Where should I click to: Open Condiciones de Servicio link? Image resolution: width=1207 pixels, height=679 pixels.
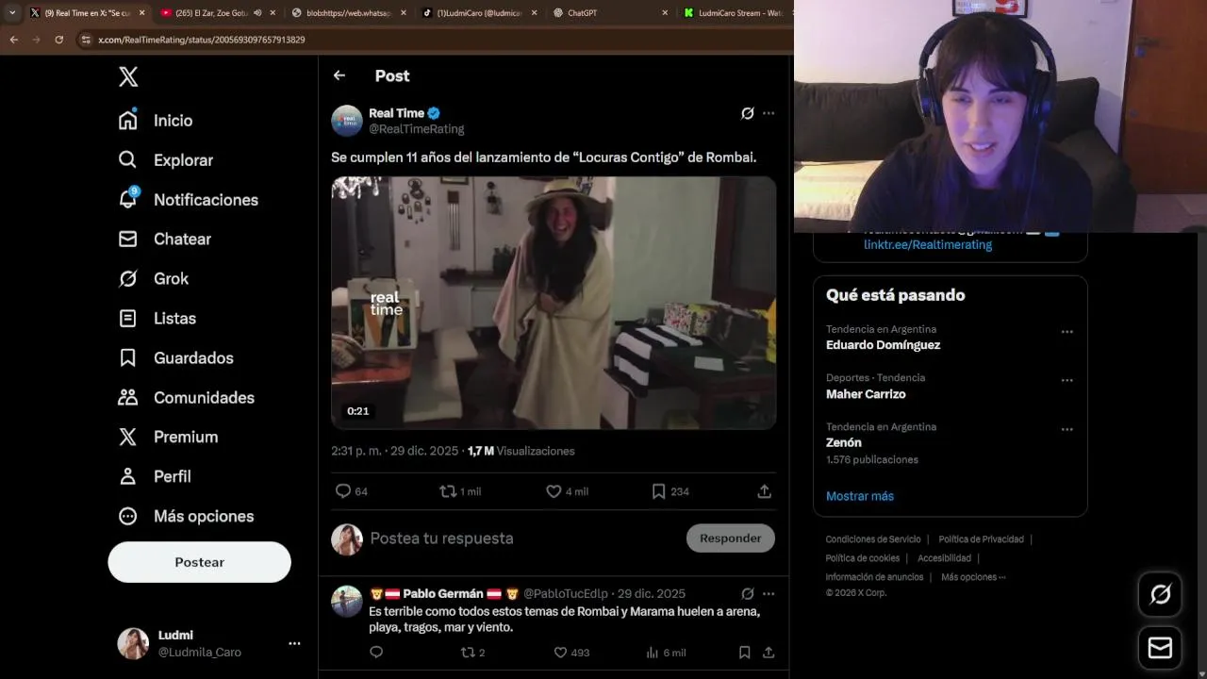point(873,539)
